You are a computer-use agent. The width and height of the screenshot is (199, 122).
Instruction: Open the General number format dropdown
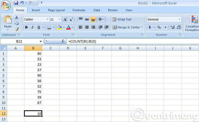[x=179, y=19]
